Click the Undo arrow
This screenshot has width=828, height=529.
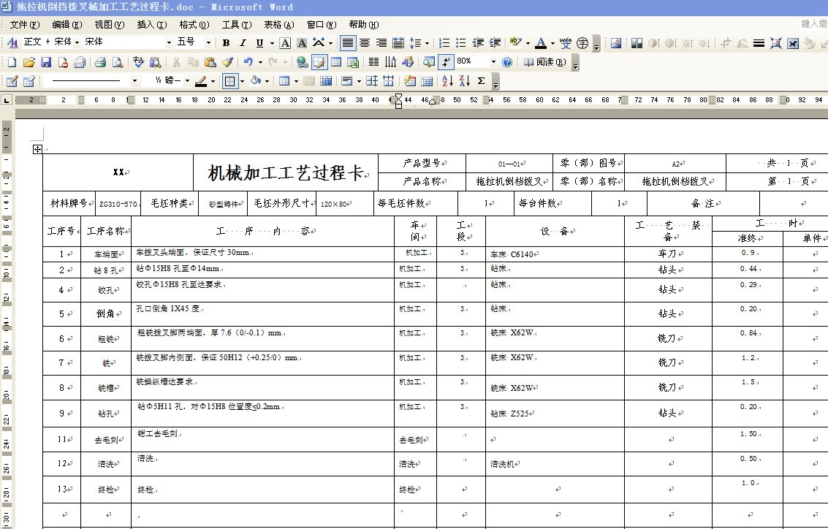click(x=248, y=62)
